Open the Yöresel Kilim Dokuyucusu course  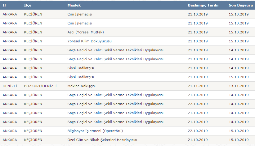click(x=89, y=41)
